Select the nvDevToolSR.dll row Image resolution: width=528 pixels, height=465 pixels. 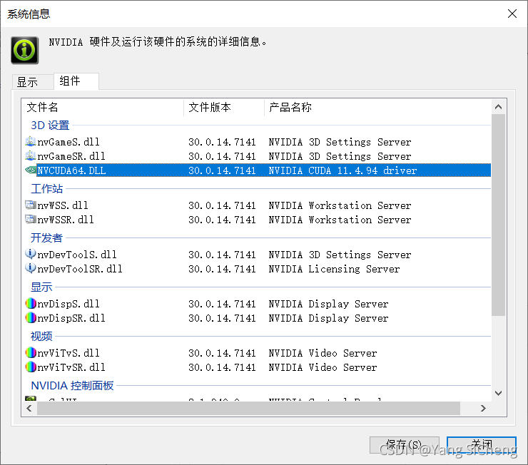258,269
